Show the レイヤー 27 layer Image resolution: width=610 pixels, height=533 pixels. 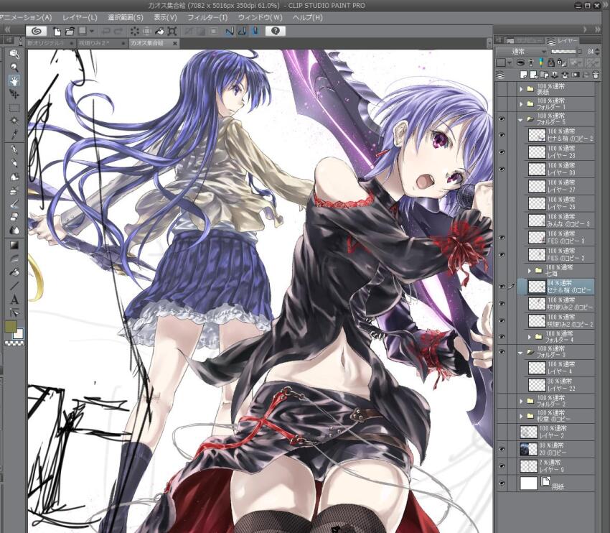pyautogui.click(x=502, y=186)
